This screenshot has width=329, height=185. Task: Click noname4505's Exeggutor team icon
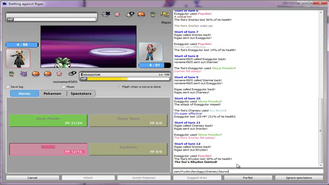tap(11, 74)
